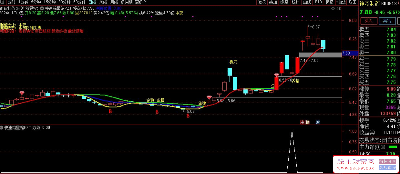Select the 60分钟 period
The width and height of the screenshot is (400, 174).
point(79,2)
